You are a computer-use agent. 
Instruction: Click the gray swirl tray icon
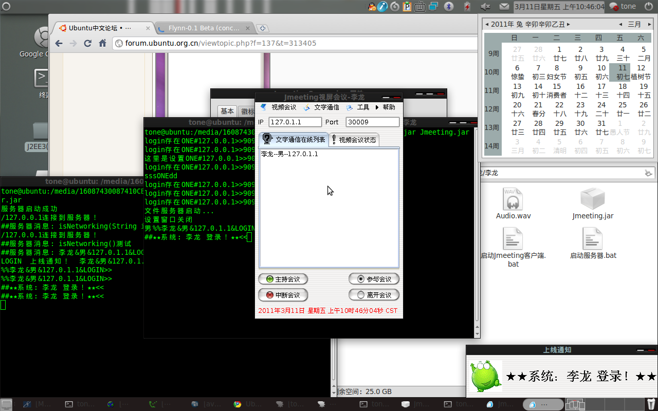pyautogui.click(x=395, y=7)
